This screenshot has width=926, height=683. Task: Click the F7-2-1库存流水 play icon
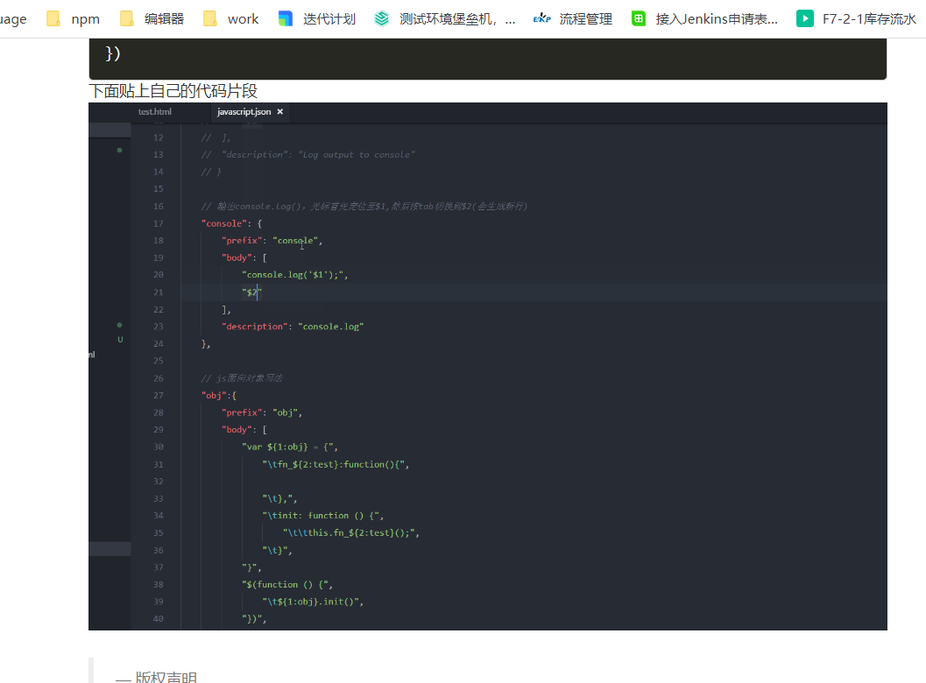click(x=804, y=18)
